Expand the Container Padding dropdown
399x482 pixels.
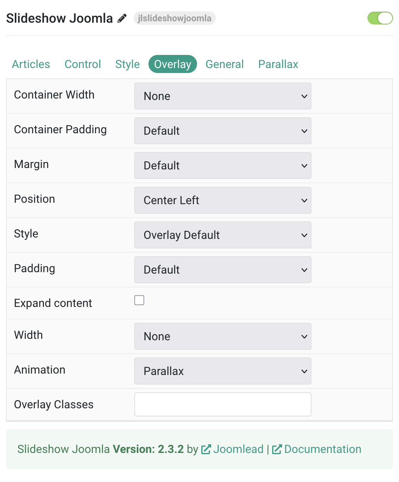[223, 131]
